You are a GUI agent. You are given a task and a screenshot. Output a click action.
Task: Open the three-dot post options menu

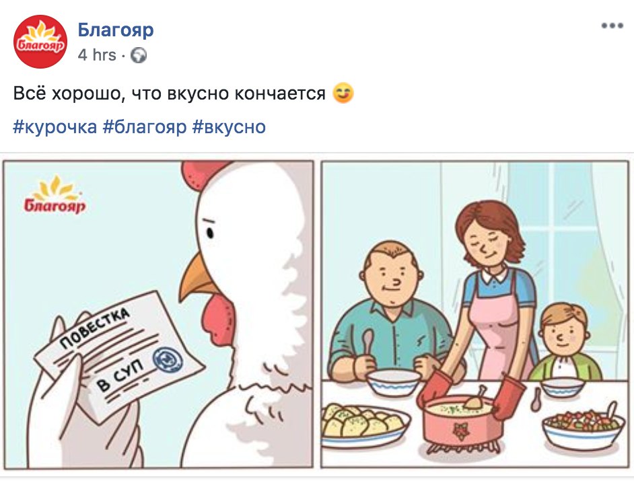click(612, 26)
